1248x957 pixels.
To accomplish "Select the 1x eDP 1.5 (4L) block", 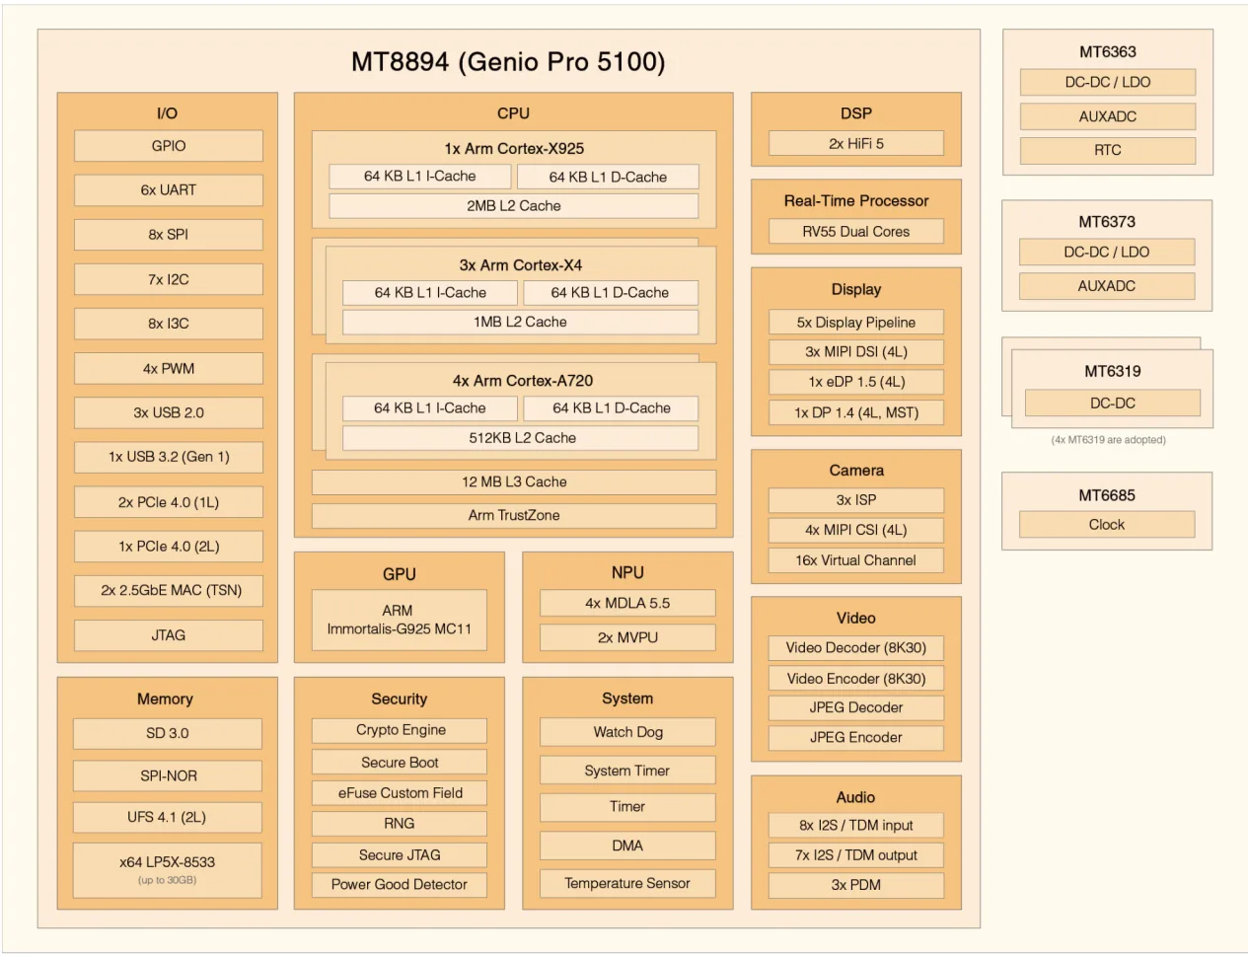I will (x=856, y=381).
